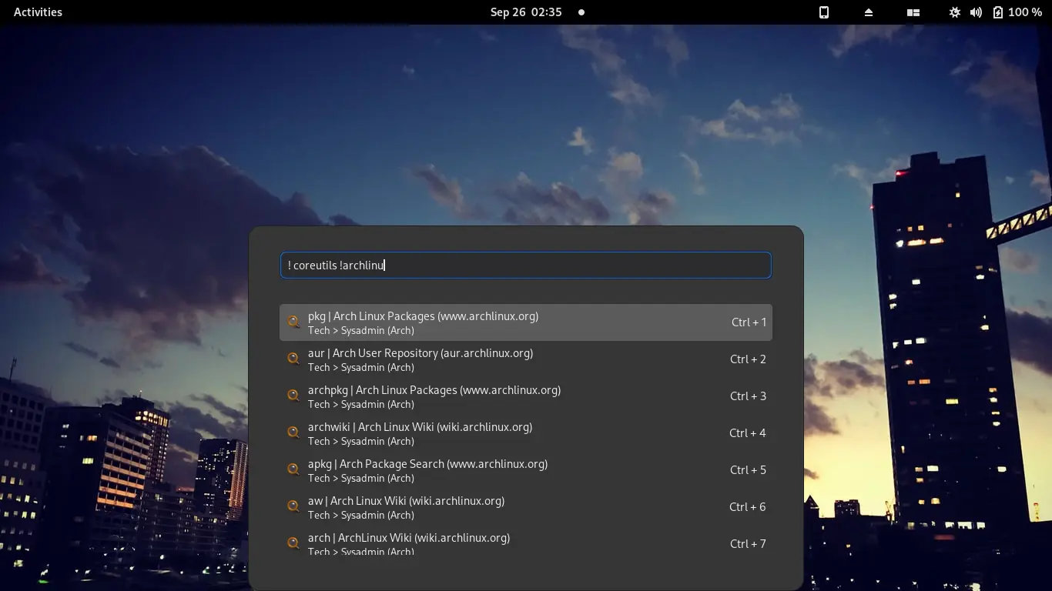Focus the search field containing '! coreutils !archlinu'
Screen dimensions: 1052x591
[x=526, y=265]
